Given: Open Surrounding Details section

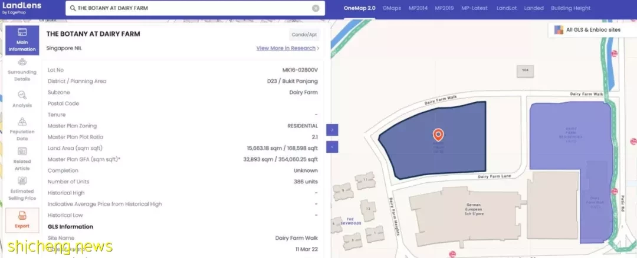Looking at the screenshot, I should [x=22, y=70].
